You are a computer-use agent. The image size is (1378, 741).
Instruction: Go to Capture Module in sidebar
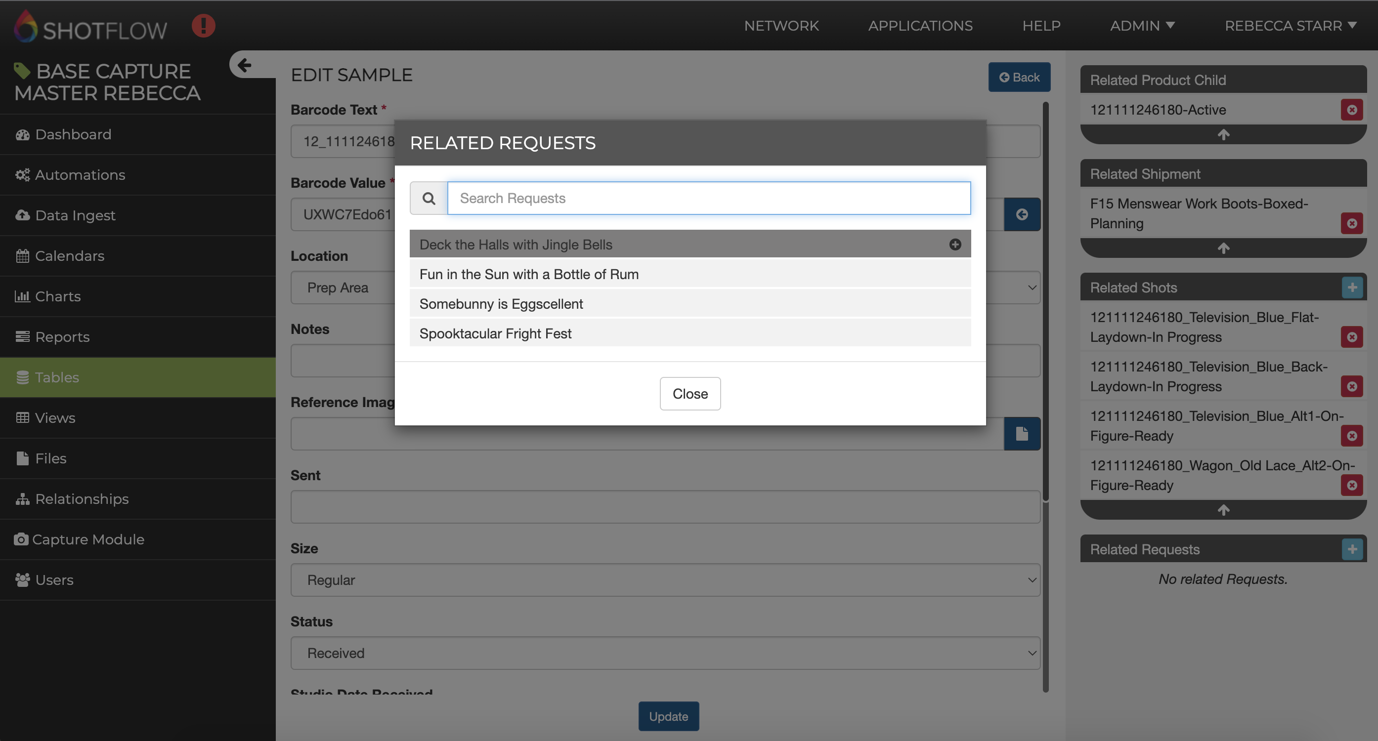point(88,539)
